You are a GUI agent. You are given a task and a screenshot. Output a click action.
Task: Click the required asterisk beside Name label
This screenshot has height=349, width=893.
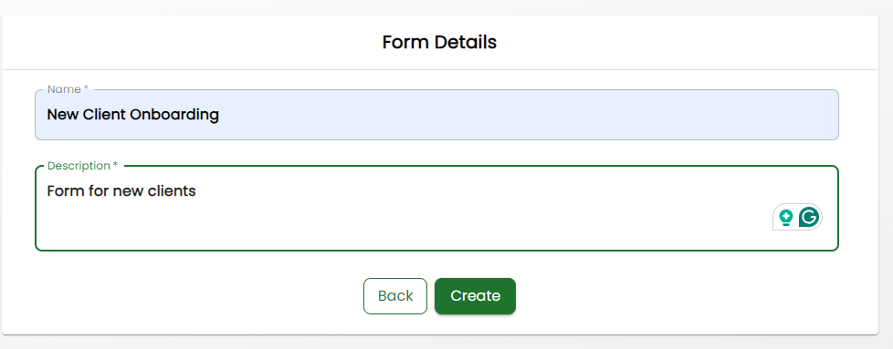pyautogui.click(x=86, y=88)
